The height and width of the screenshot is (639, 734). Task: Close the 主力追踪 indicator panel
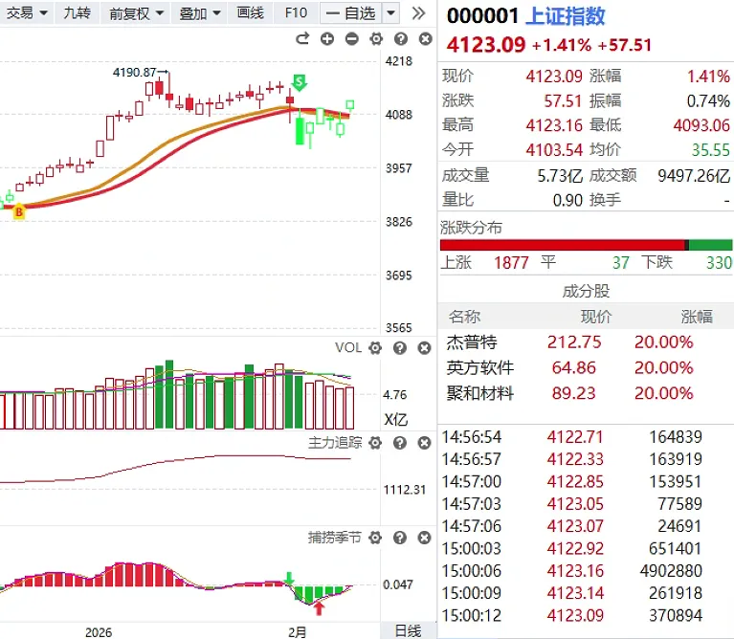[x=424, y=443]
